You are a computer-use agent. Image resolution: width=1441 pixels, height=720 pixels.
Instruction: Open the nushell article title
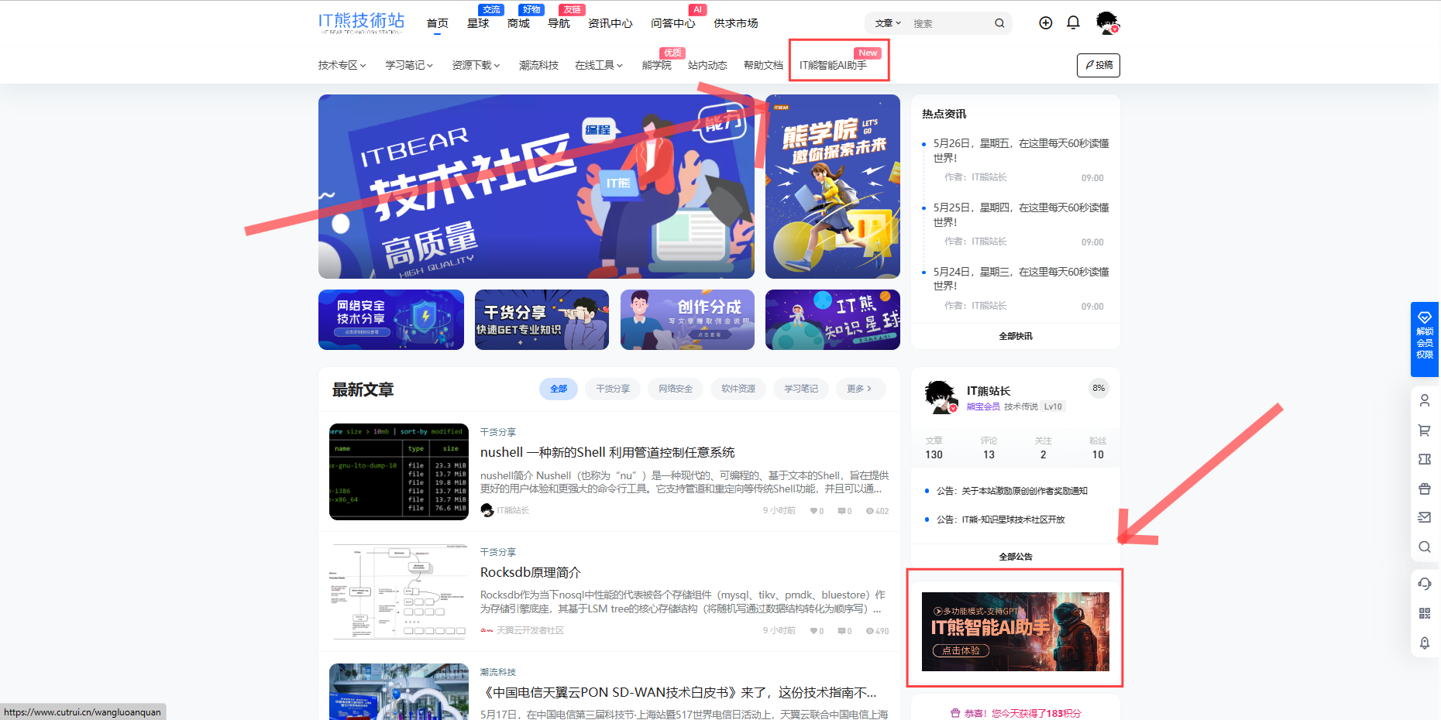click(x=607, y=452)
